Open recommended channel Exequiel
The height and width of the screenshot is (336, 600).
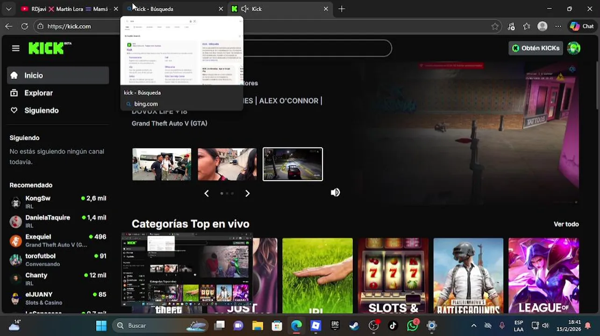[x=58, y=240]
